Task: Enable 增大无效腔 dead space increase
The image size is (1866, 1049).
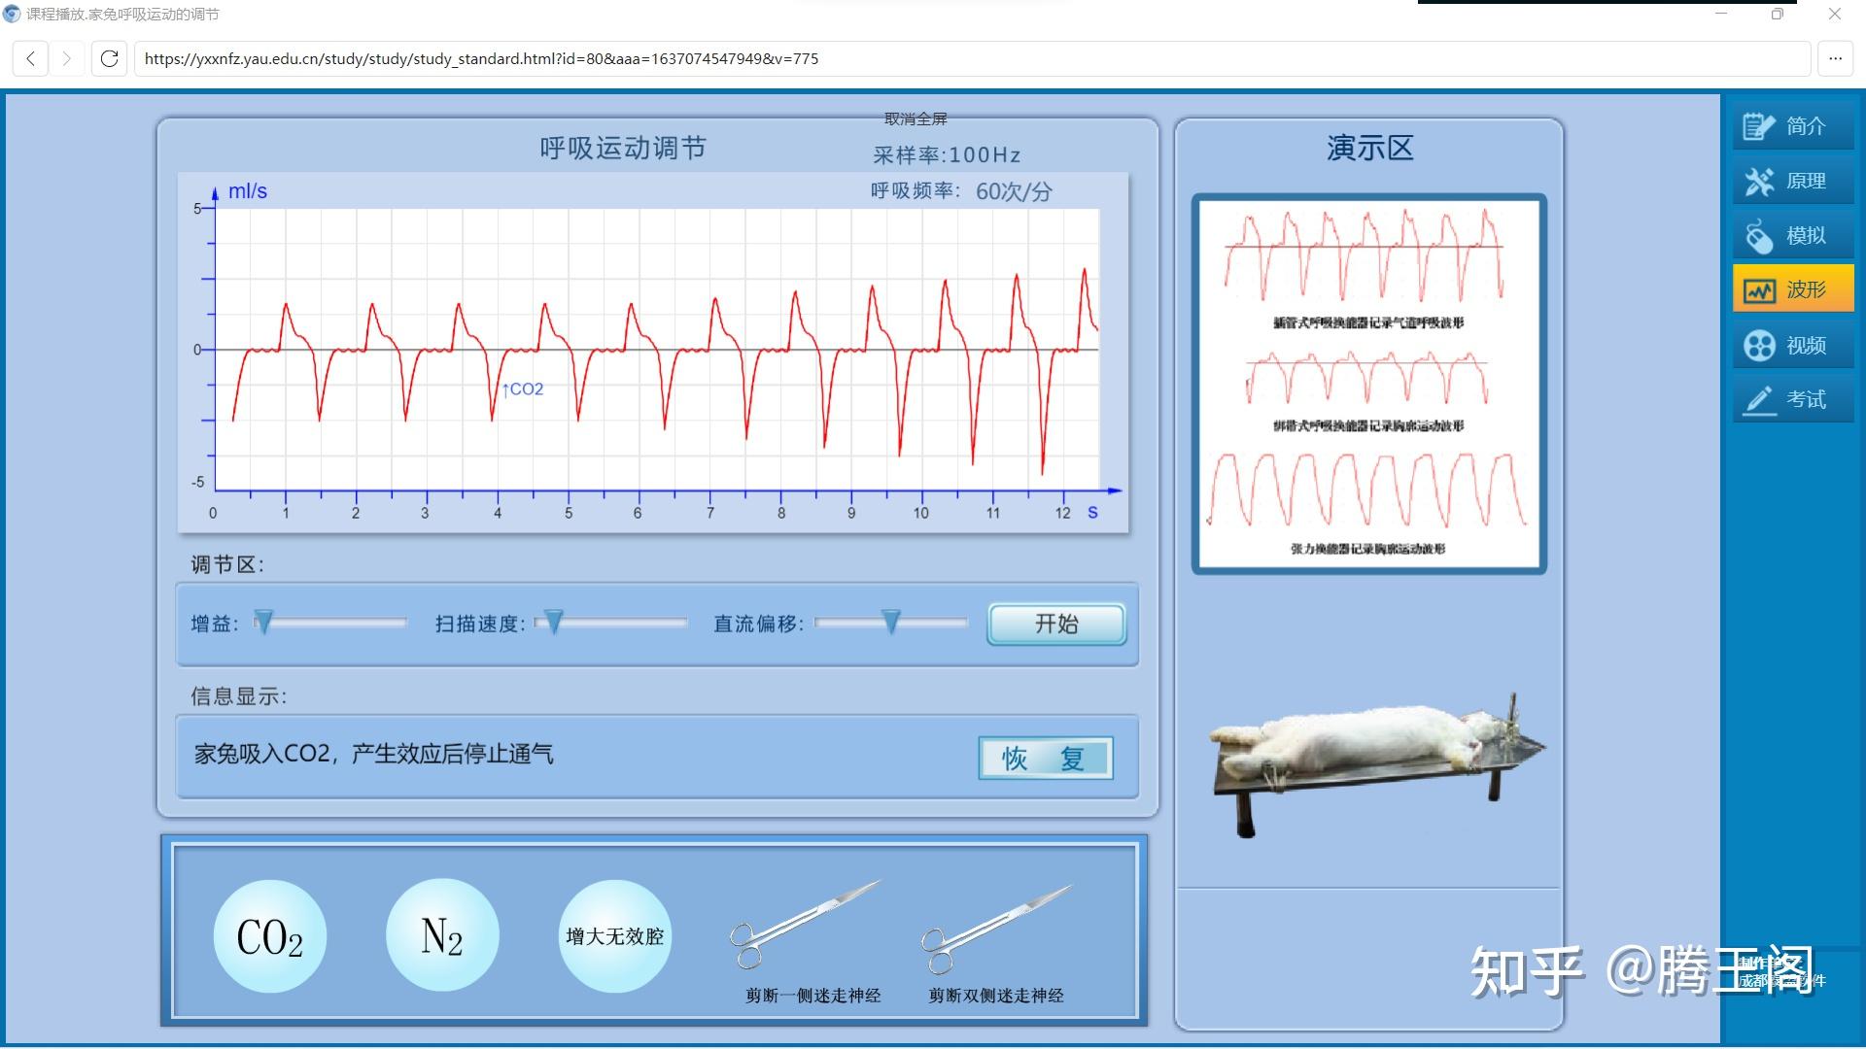Action: pos(614,934)
